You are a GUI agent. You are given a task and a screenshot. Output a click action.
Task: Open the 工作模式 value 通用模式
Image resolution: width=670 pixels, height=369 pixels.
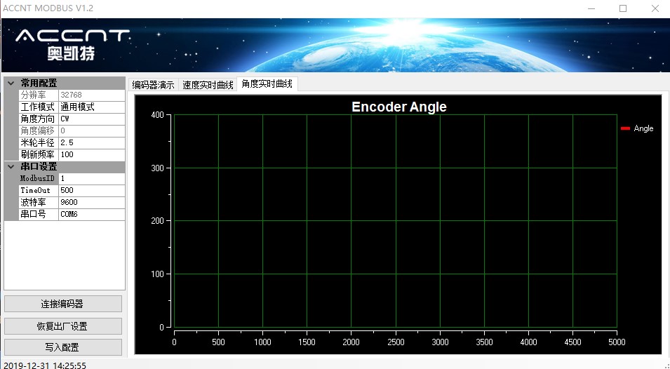91,107
